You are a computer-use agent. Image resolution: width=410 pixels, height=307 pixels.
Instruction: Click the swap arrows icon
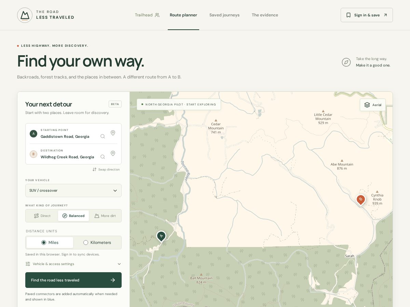point(94,170)
